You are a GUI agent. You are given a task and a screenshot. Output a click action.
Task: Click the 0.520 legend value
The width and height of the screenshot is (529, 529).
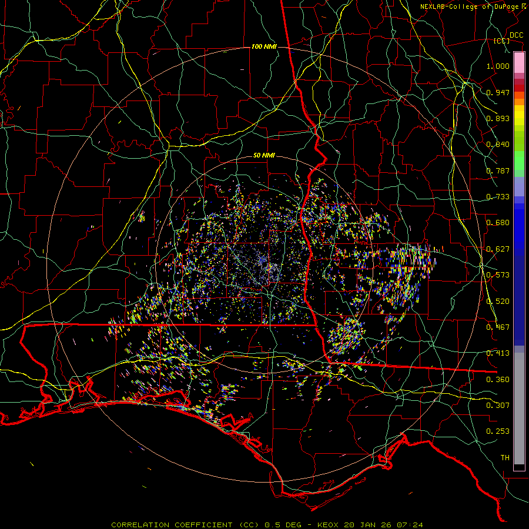pos(498,302)
